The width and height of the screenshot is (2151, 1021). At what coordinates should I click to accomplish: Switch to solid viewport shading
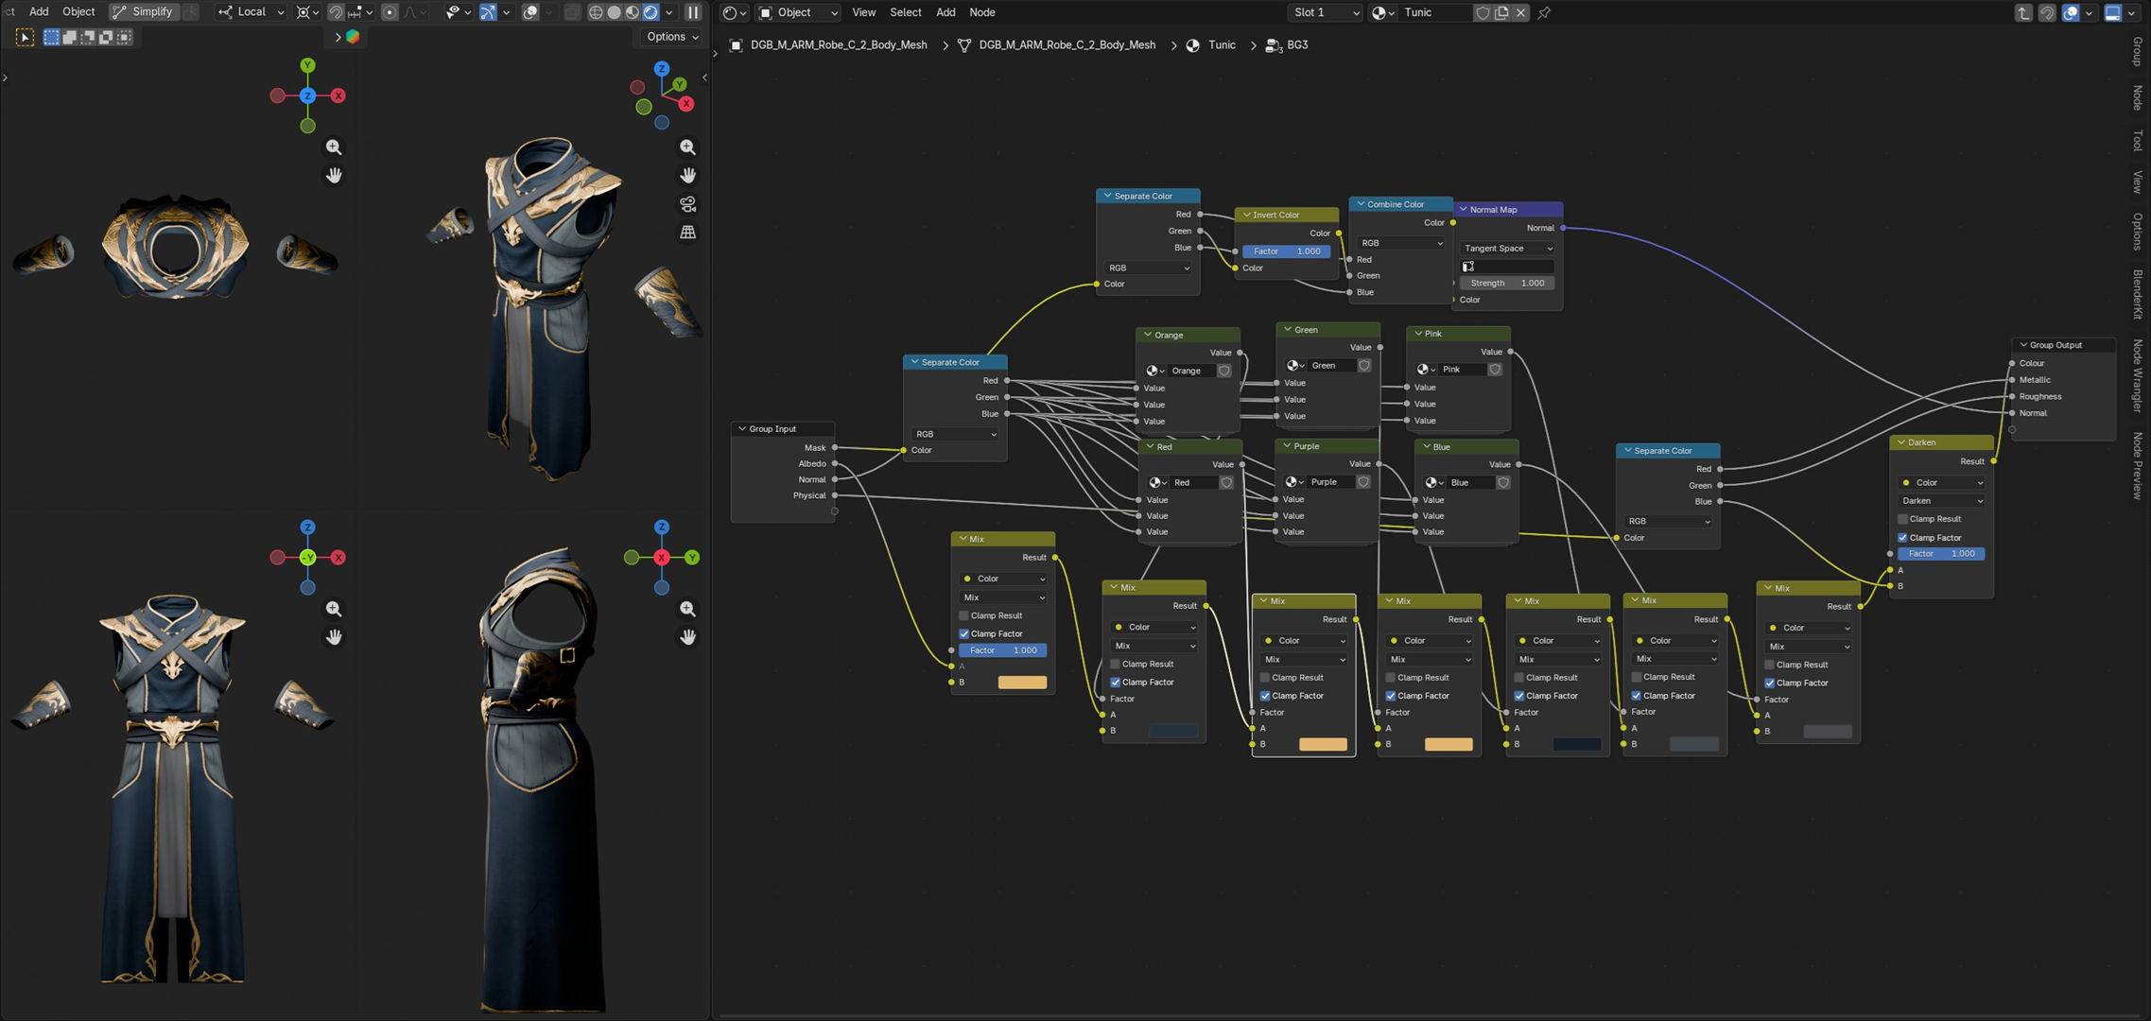pyautogui.click(x=614, y=12)
